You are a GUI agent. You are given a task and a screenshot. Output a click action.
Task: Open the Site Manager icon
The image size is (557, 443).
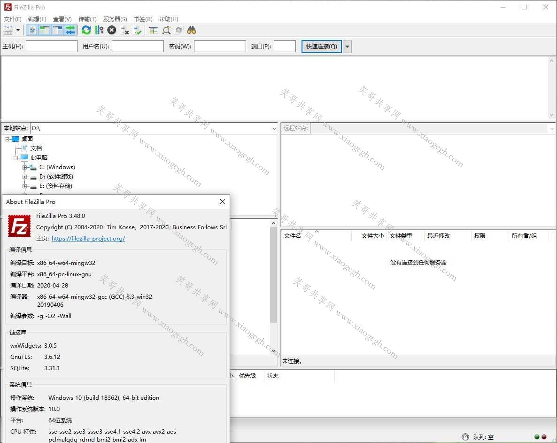point(8,30)
